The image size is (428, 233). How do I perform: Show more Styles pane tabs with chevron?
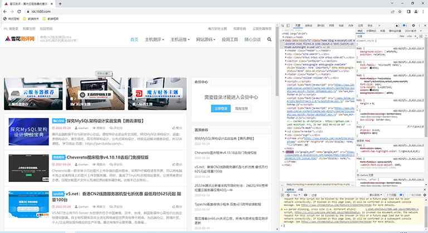421,31
